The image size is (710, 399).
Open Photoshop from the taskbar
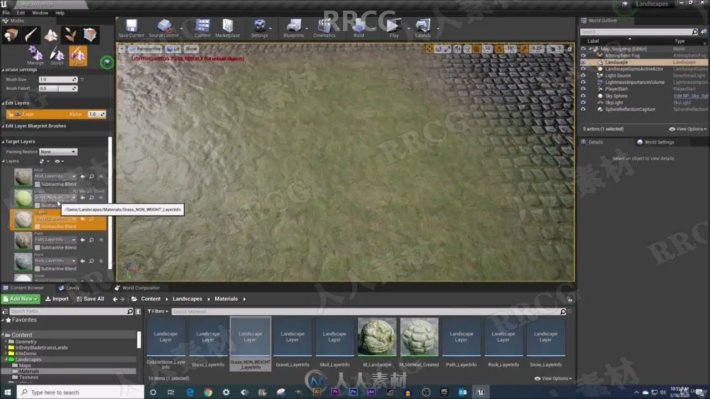(353, 392)
